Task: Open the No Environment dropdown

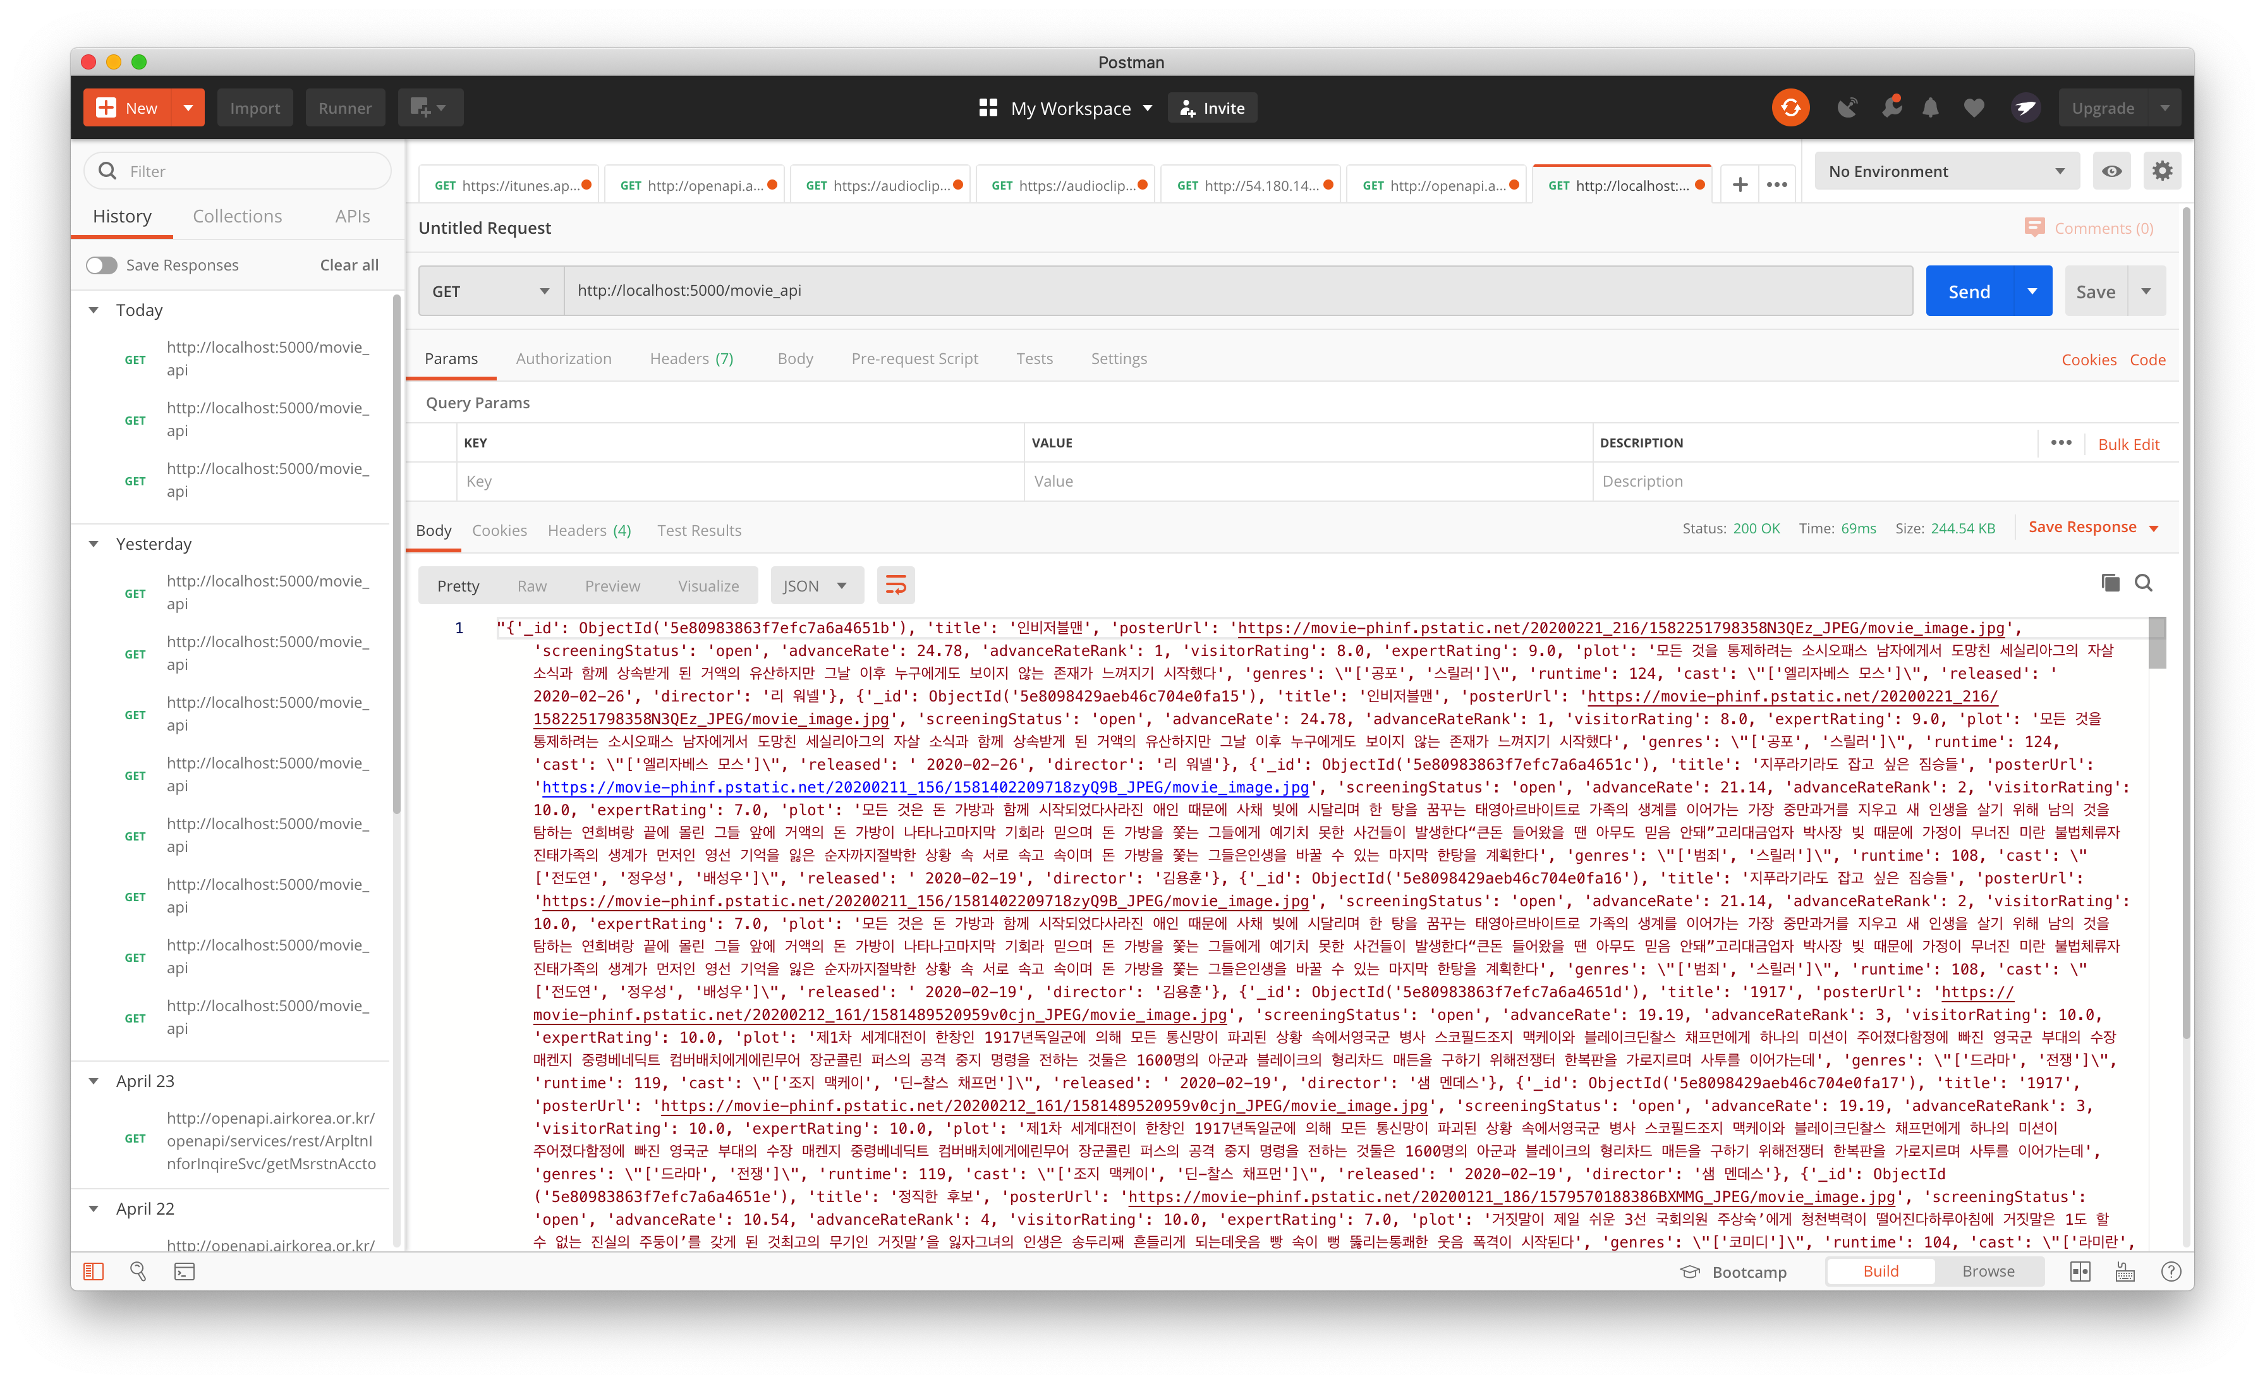Action: point(1946,171)
